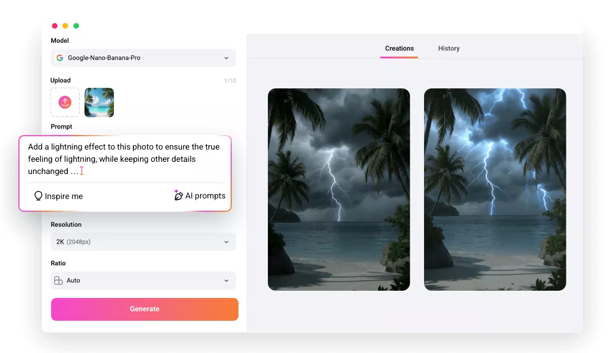Click the right generated lightning image
Screen dimensions: 608x353
tap(495, 189)
